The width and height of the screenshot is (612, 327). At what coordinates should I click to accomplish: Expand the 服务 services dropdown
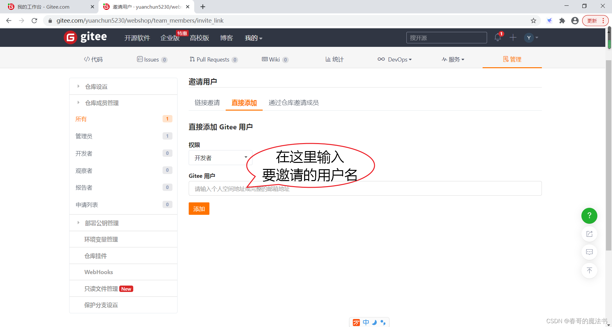point(453,59)
